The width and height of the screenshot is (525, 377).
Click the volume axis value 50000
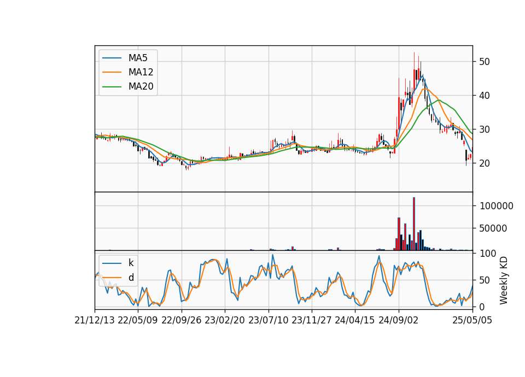[493, 228]
